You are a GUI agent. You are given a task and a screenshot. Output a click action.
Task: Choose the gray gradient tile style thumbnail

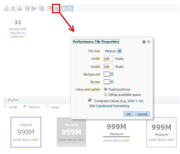click(x=71, y=132)
